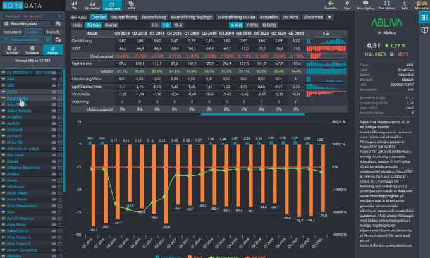
Task: Select the company info panel icon on right edge
Action: point(424,18)
